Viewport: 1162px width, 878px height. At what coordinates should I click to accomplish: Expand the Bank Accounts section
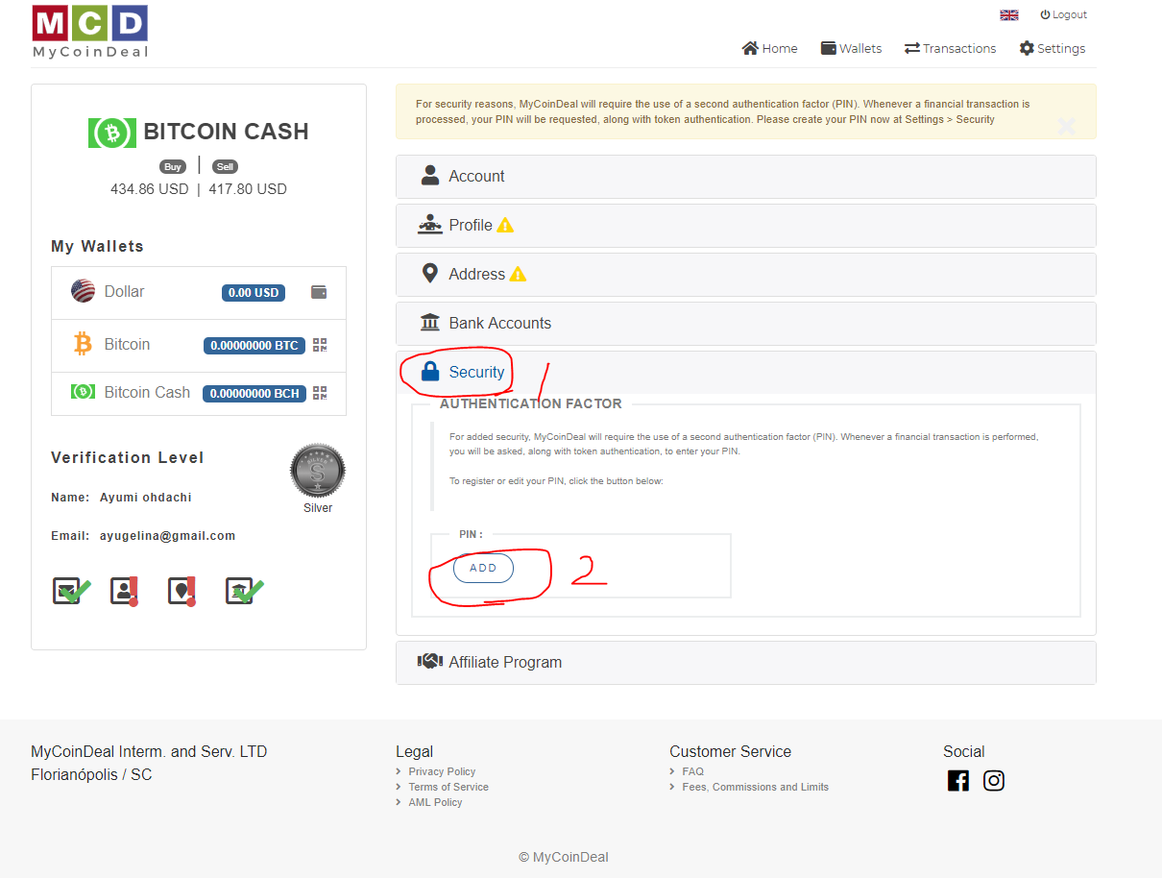(x=745, y=324)
